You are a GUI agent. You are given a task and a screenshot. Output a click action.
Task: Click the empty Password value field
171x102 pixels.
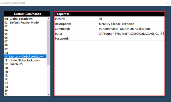pyautogui.click(x=131, y=39)
